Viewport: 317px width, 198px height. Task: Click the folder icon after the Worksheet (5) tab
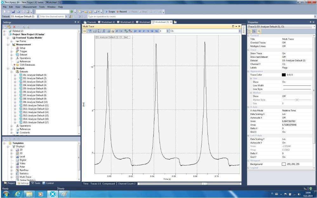click(175, 22)
